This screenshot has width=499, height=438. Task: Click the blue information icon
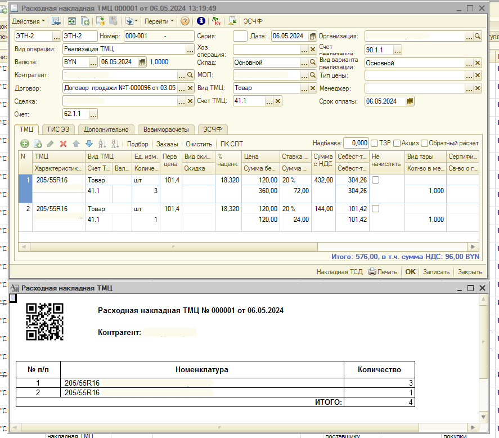coord(201,21)
